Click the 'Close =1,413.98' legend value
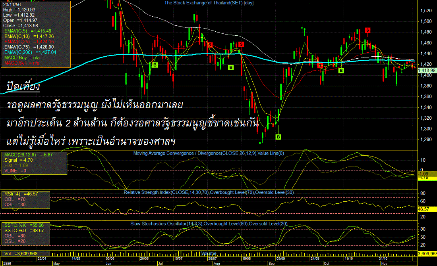 click(x=21, y=26)
